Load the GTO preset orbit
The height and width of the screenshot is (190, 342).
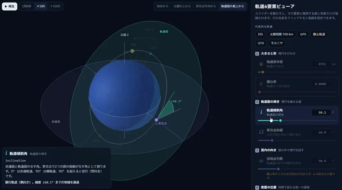[261, 43]
